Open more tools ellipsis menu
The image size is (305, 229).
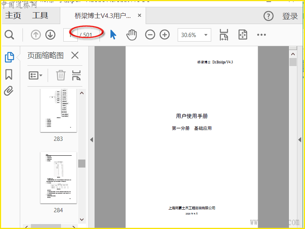click(262, 35)
